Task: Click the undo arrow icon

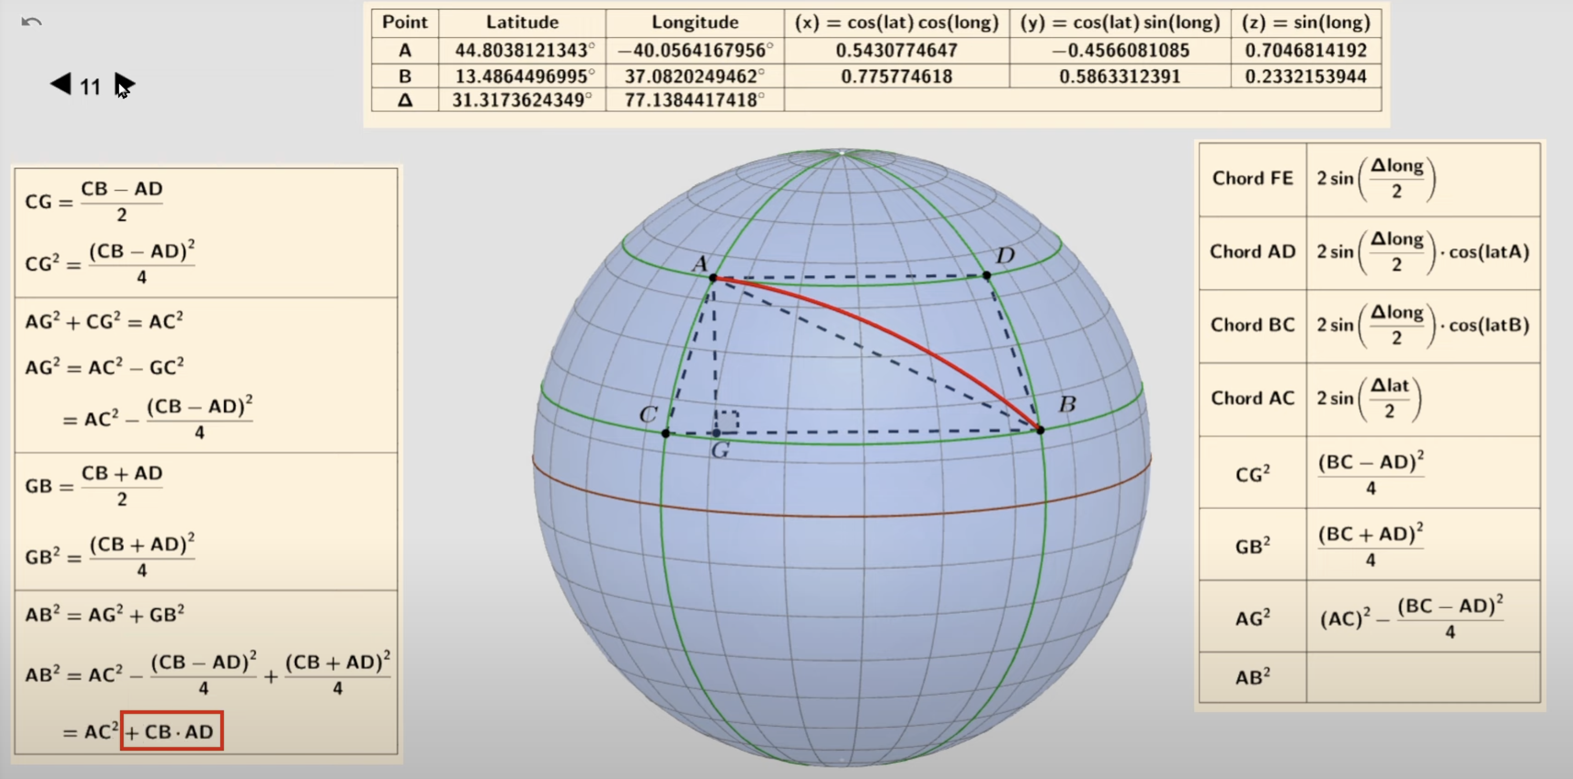Action: coord(31,23)
